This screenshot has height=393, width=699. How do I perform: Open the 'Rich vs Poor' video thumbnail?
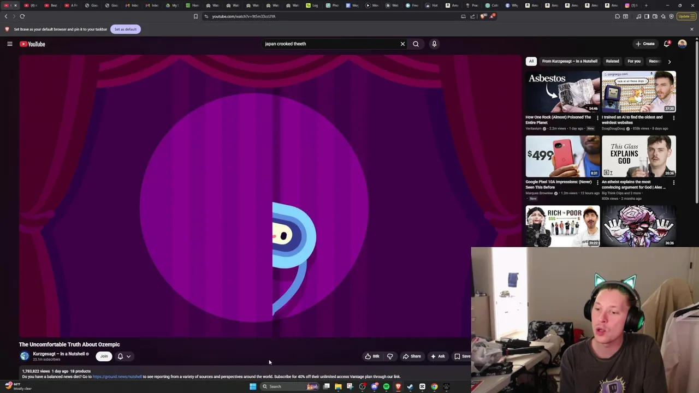click(562, 226)
